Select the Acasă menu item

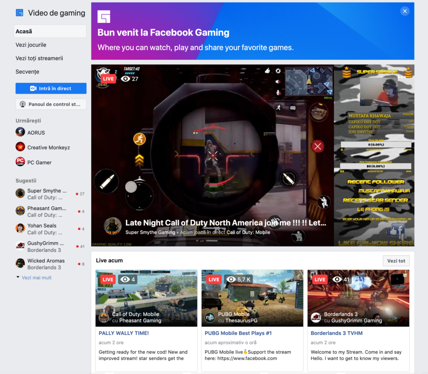pyautogui.click(x=50, y=31)
